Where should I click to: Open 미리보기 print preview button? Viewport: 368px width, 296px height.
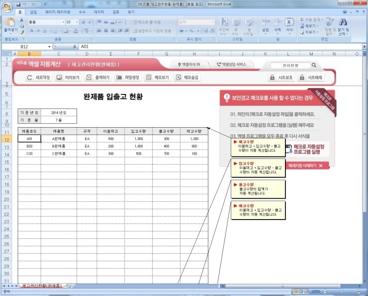[68, 77]
